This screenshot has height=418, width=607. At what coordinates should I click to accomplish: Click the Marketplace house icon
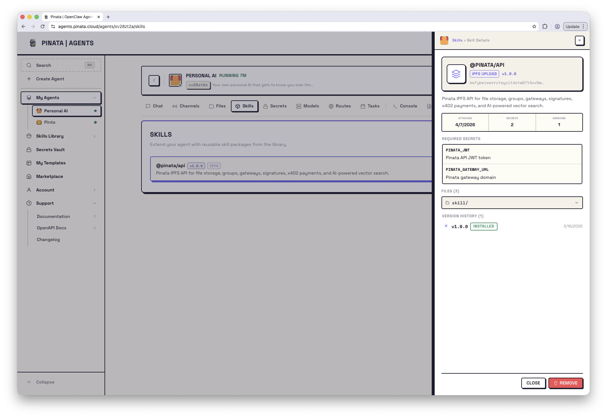click(29, 176)
